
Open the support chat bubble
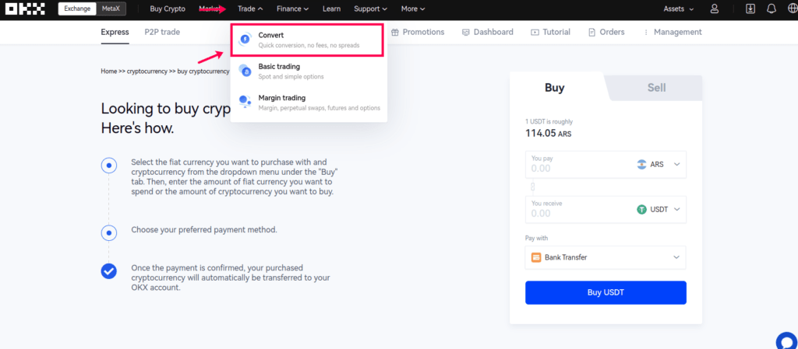pyautogui.click(x=787, y=341)
